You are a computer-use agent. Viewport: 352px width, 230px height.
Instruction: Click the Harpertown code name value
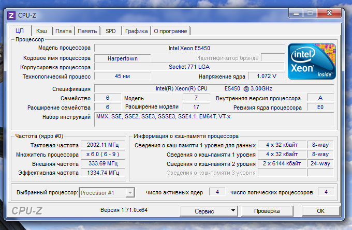pos(123,58)
